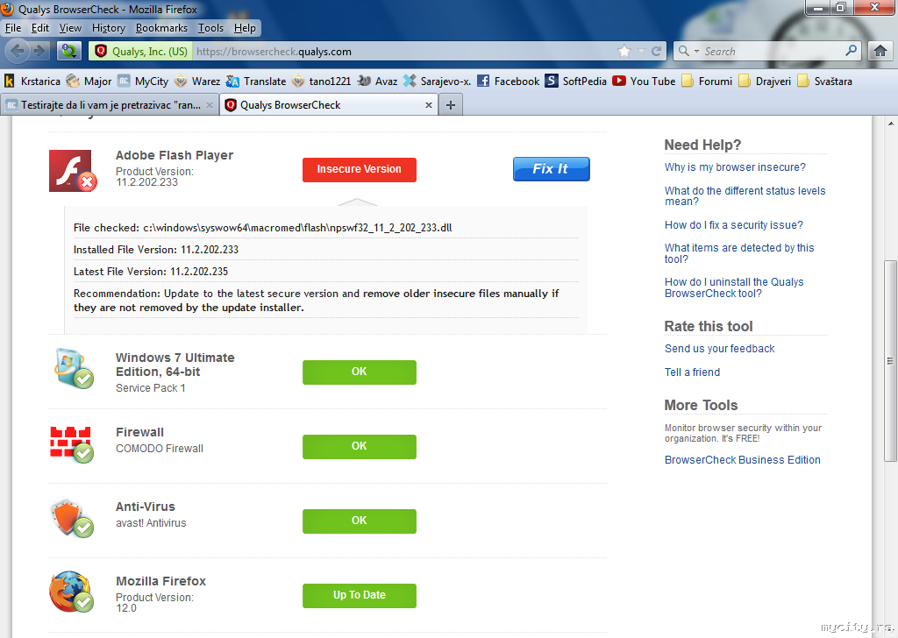The height and width of the screenshot is (638, 898).
Task: Open the File menu
Action: point(12,28)
